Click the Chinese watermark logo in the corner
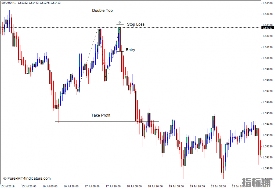275x189 pixels. click(x=256, y=183)
